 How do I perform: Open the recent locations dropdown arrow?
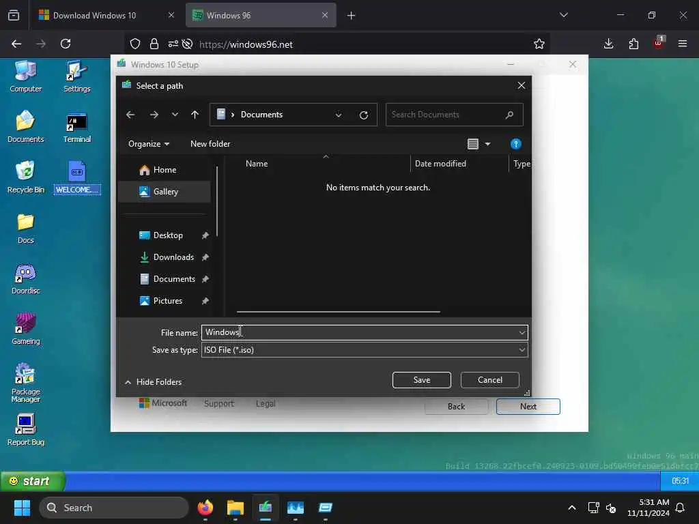coord(175,115)
